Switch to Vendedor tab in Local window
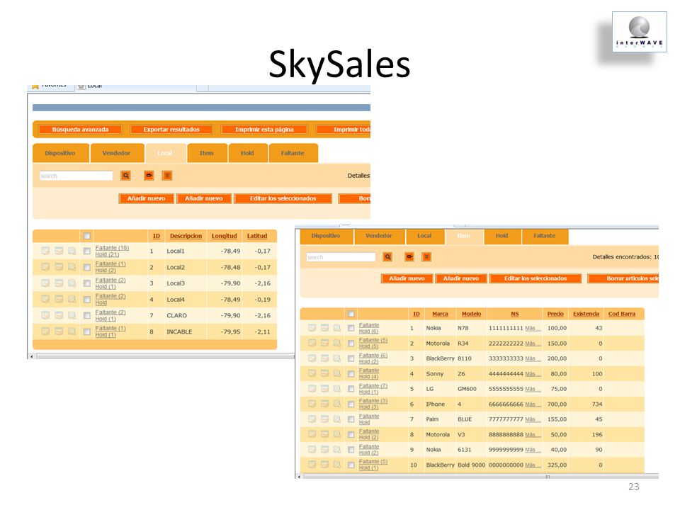680x510 pixels. coord(116,153)
